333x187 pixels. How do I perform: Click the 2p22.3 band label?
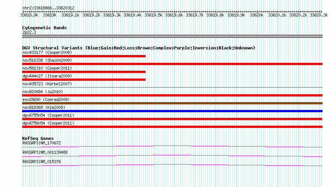[x=29, y=32]
